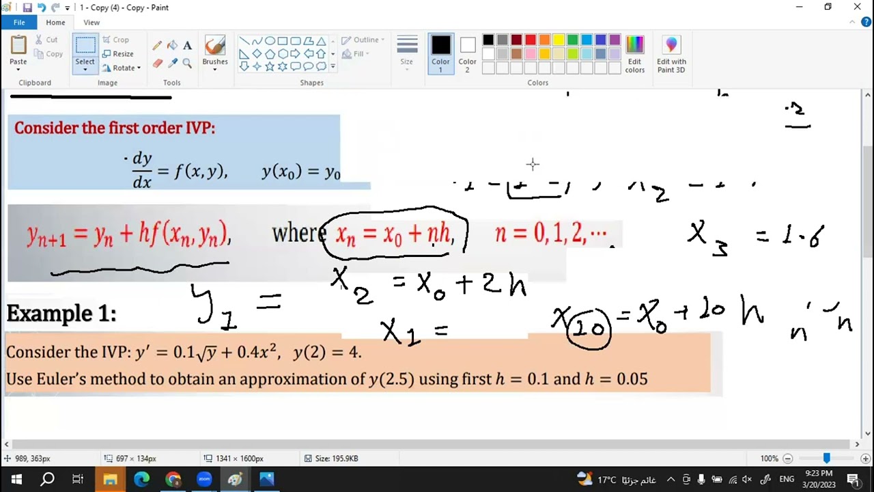
Task: Open Zoom app from taskbar
Action: [x=204, y=479]
